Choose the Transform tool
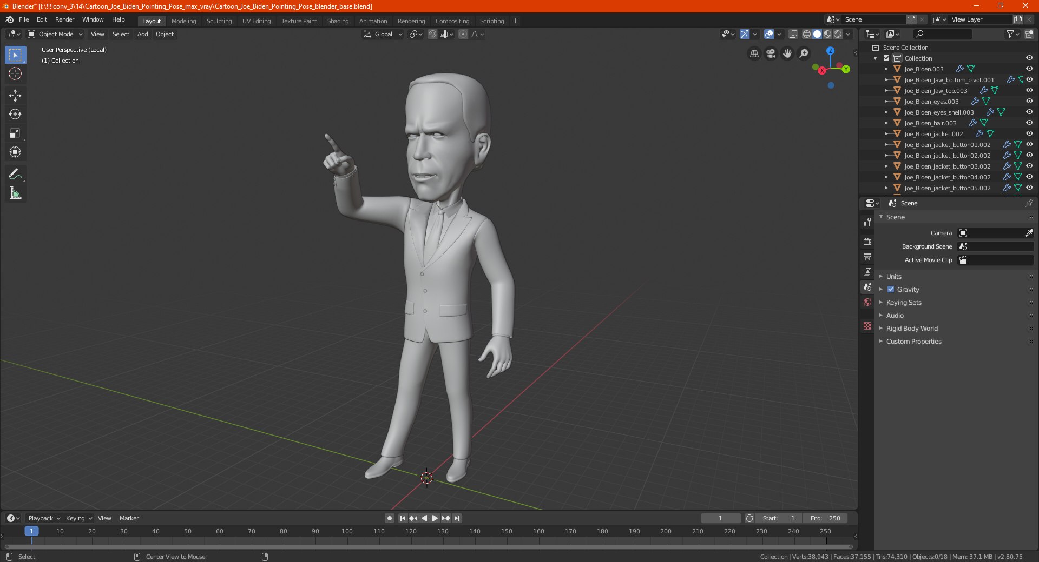 [15, 152]
